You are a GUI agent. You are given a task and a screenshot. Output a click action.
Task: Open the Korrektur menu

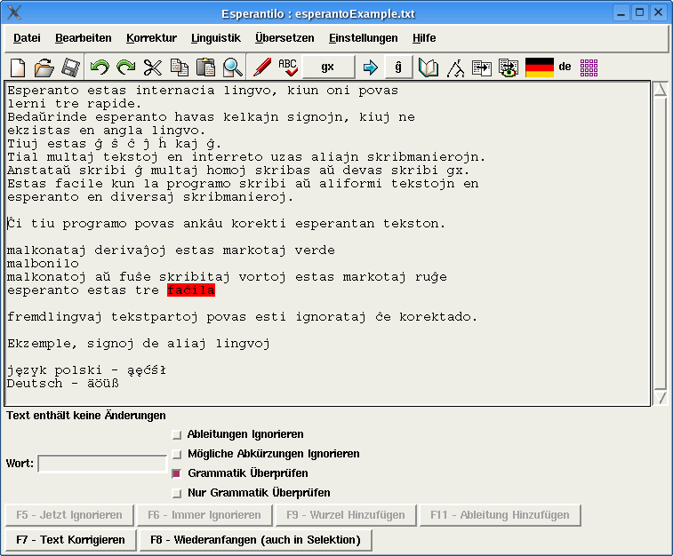coord(151,38)
